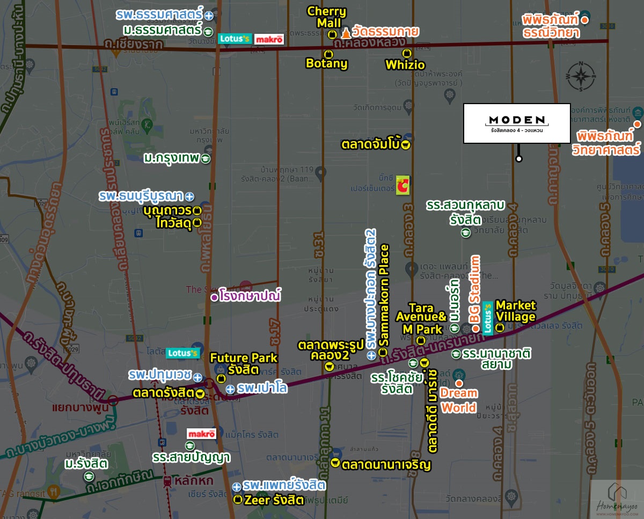Viewport: 644px width, 519px height.
Task: Click the Lotus's logo beside the makro logo on ถ.เชียงราก
Action: click(x=235, y=39)
